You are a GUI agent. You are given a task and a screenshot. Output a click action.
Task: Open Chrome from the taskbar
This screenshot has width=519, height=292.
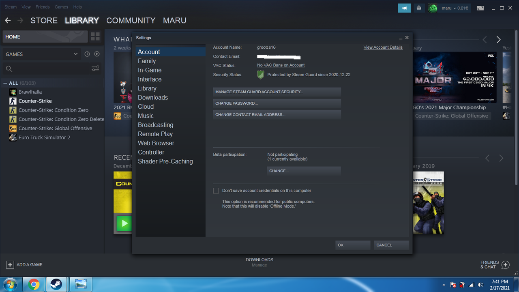[x=34, y=284]
